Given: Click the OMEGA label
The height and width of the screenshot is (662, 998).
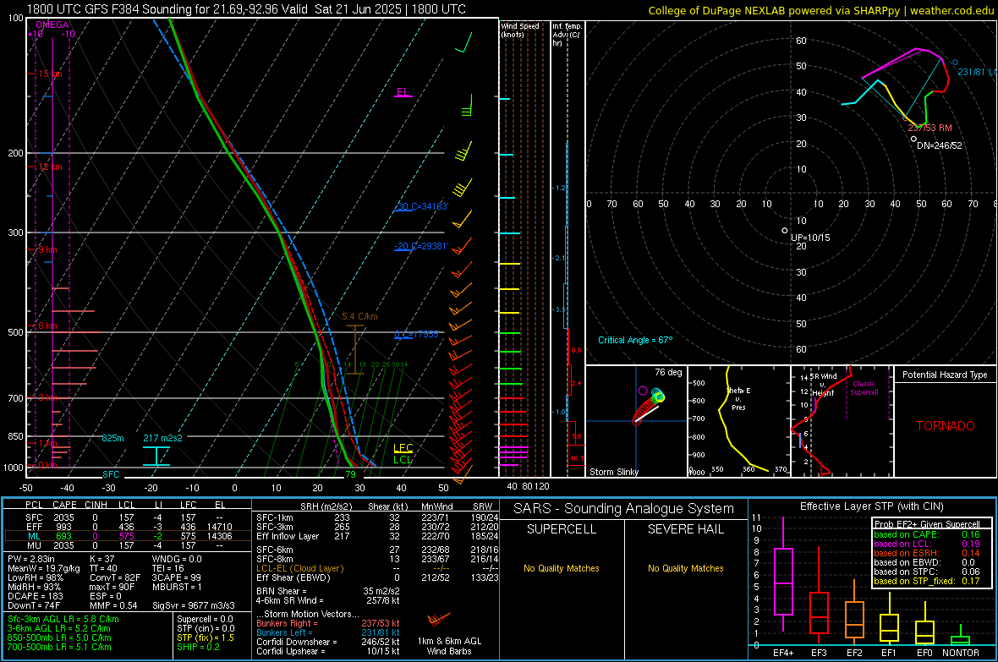Looking at the screenshot, I should pos(52,25).
